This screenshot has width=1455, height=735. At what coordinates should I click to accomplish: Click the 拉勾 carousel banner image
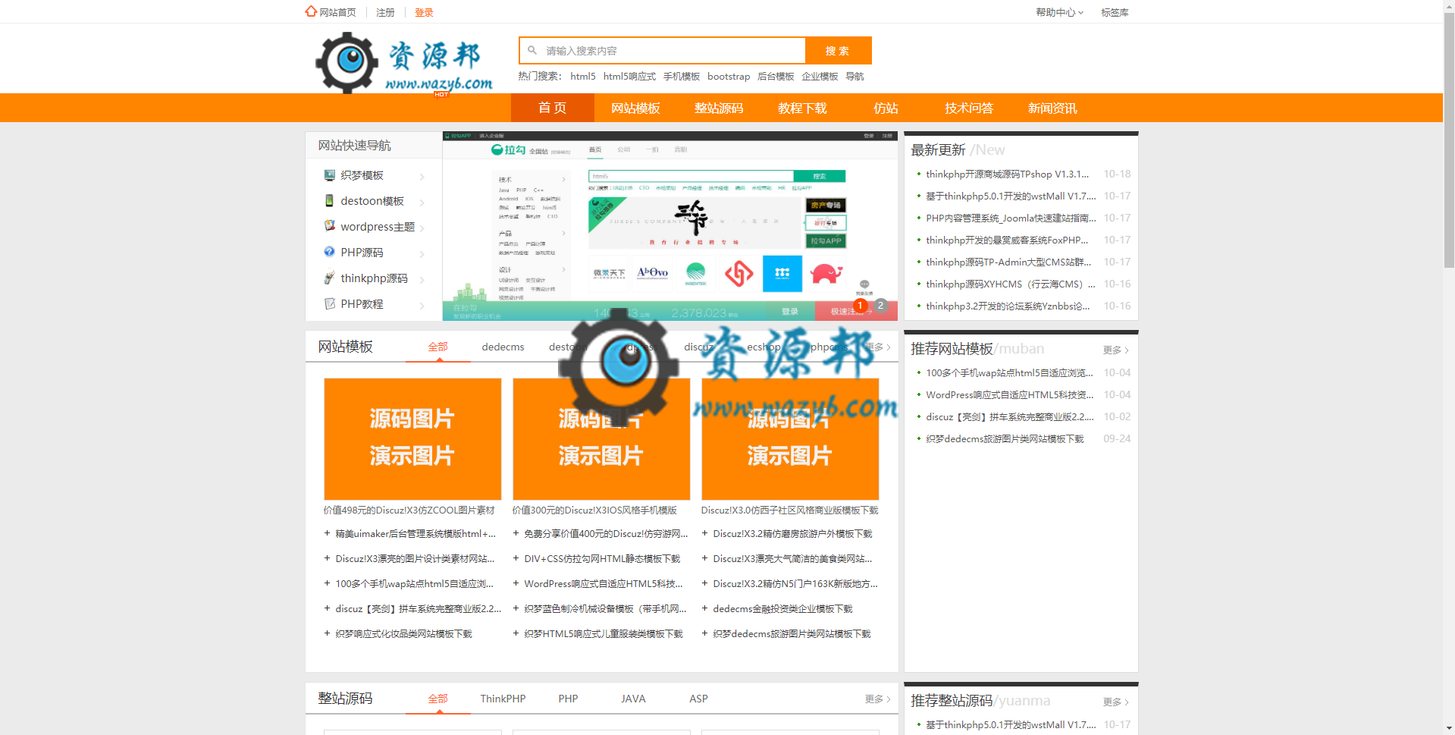pyautogui.click(x=669, y=226)
